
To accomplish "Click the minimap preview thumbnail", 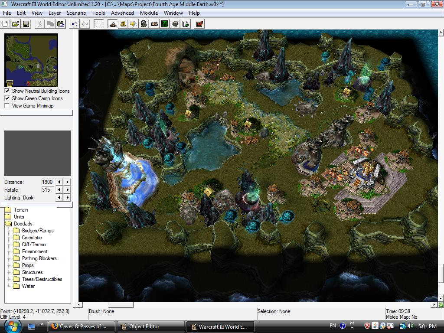I will (31, 60).
